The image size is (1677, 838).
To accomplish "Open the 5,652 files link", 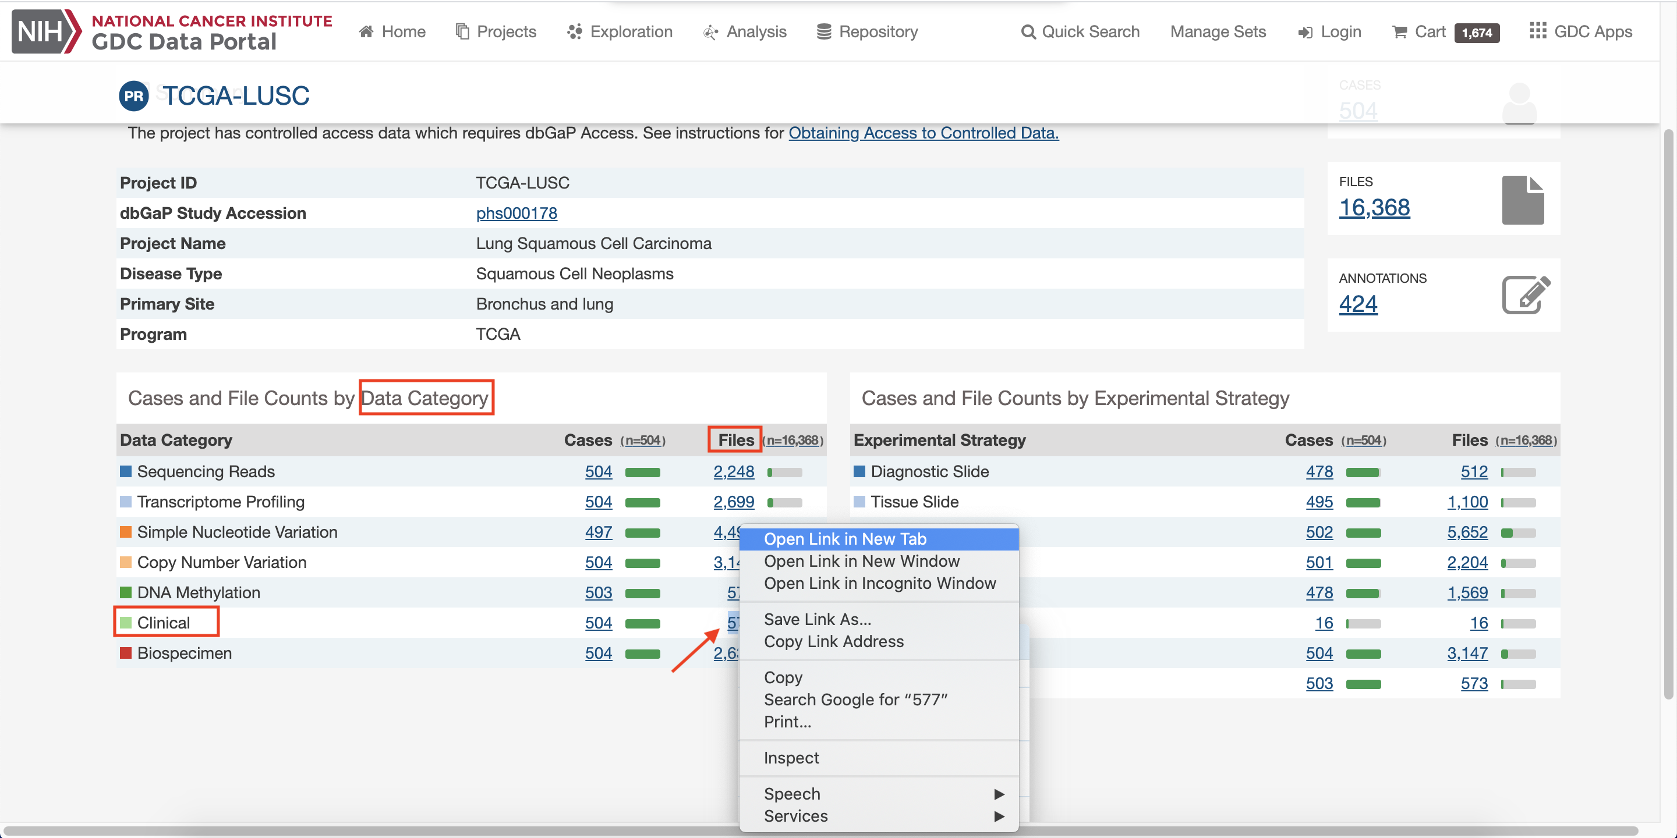I will [1467, 532].
